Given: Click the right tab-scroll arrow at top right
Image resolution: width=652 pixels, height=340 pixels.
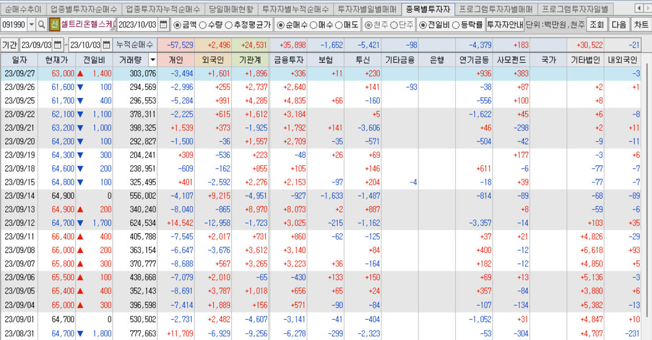Looking at the screenshot, I should [x=647, y=8].
